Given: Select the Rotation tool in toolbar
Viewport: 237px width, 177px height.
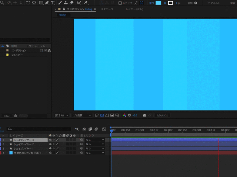Looking at the screenshot, I should [x=28, y=3].
